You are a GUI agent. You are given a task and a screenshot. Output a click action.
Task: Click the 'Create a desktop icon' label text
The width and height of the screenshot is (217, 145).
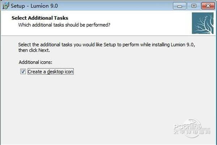pos(51,72)
